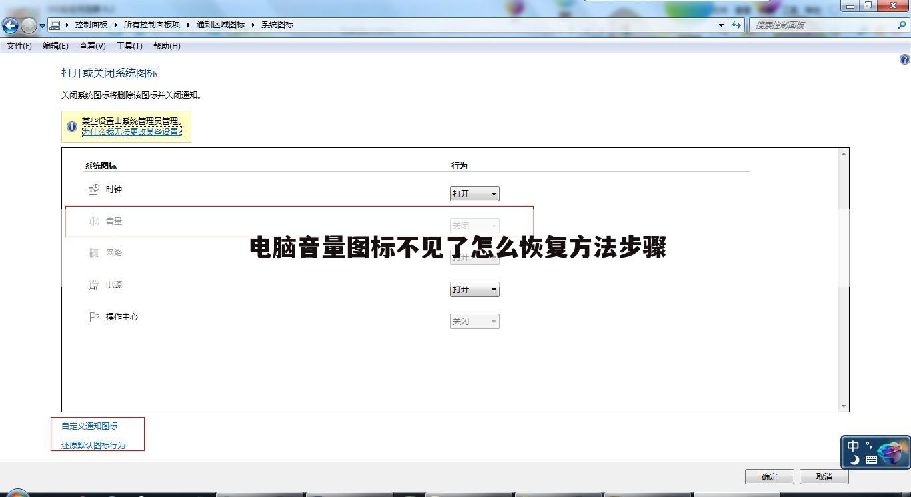Click the 为什么我无法更改某些设置 link
911x497 pixels.
132,131
